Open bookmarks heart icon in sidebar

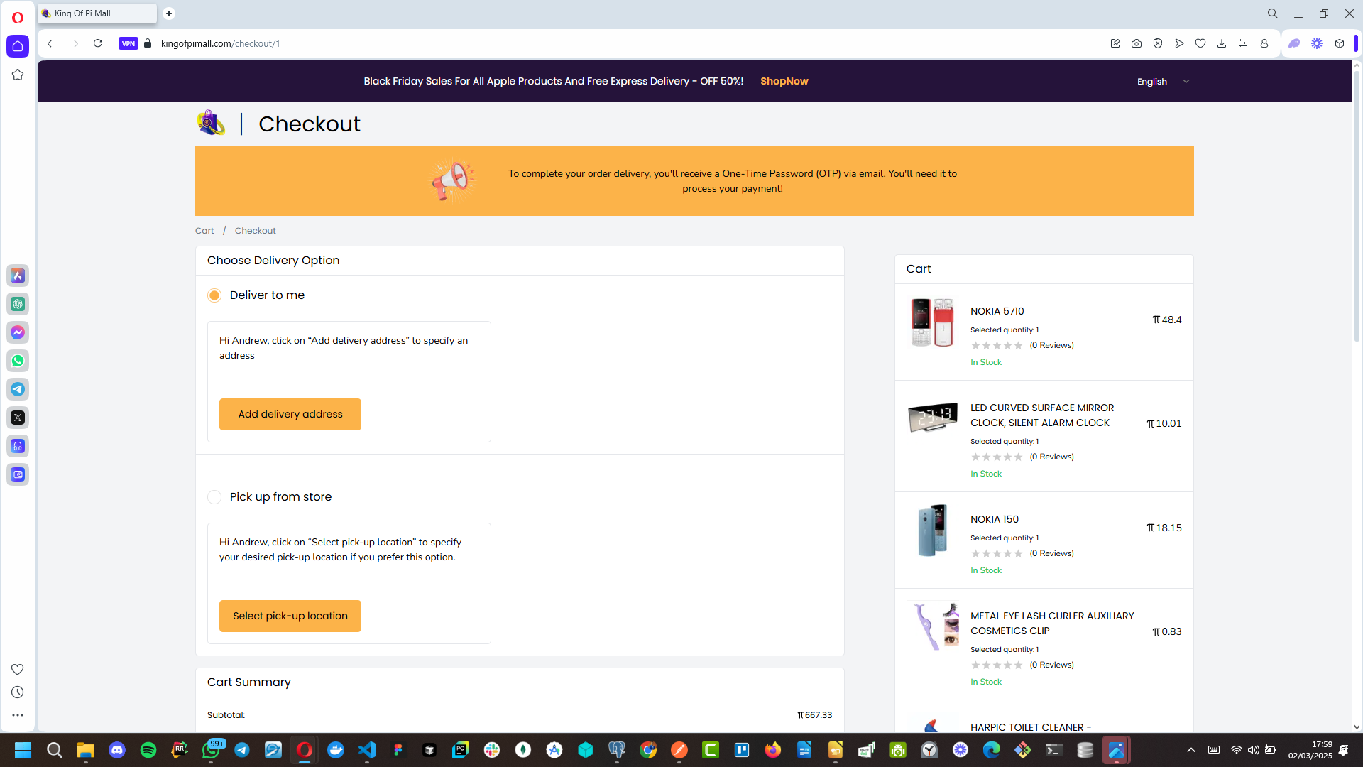pyautogui.click(x=18, y=669)
